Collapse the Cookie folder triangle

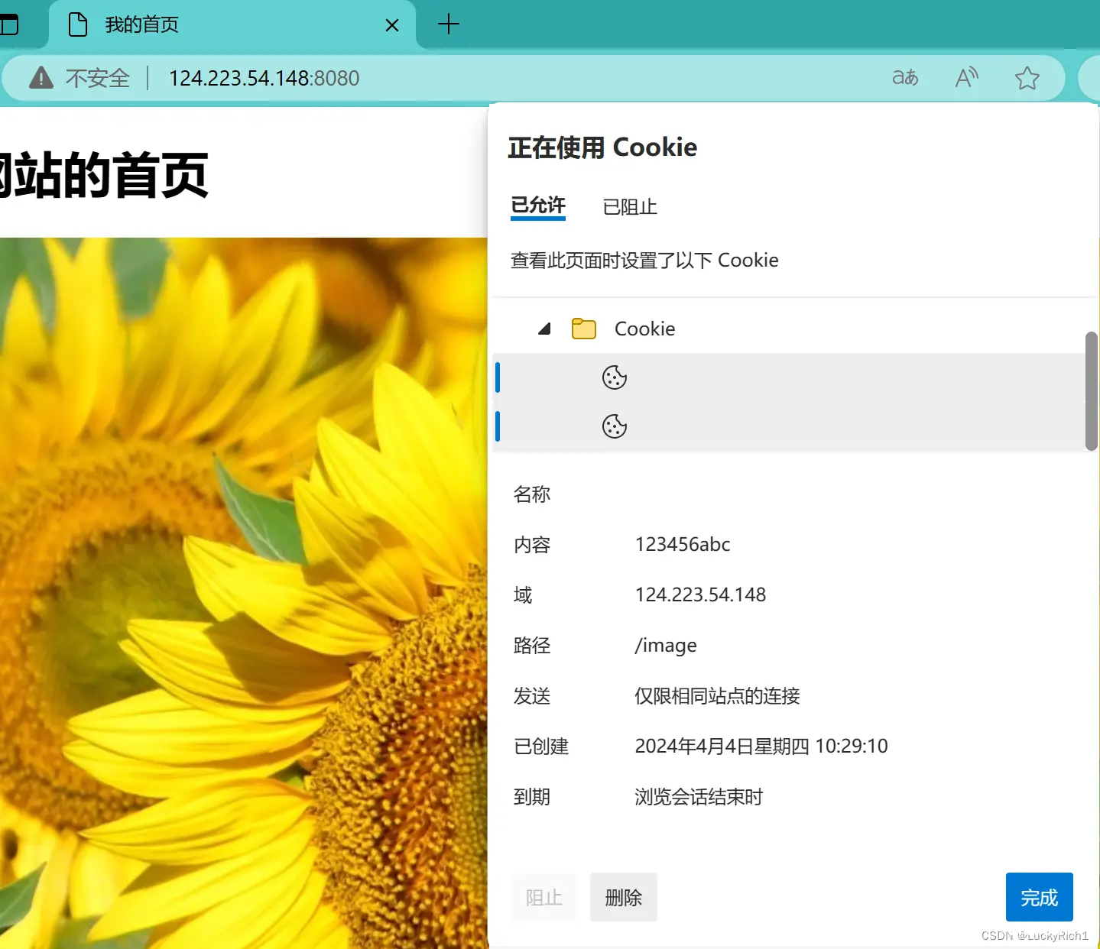(x=544, y=329)
